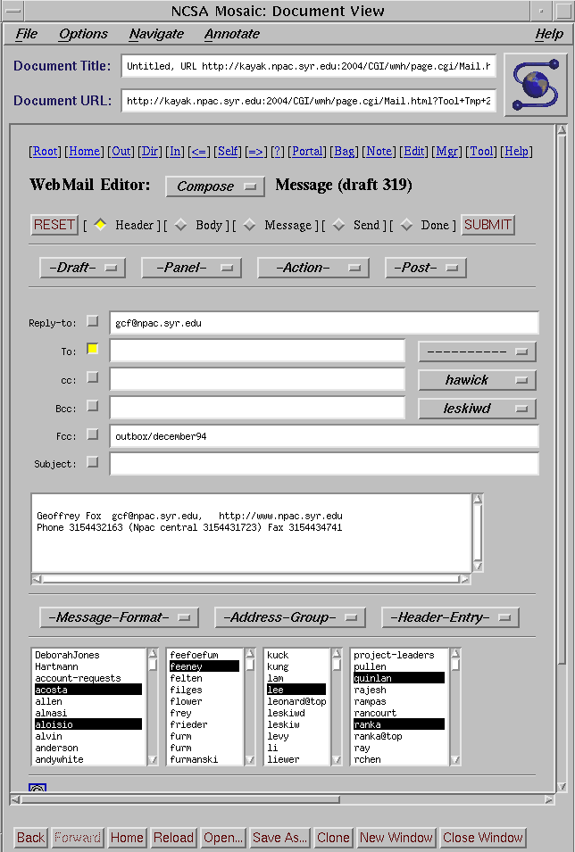Toggle the Bcc checkbox
Screen dimensions: 575x852
click(93, 405)
